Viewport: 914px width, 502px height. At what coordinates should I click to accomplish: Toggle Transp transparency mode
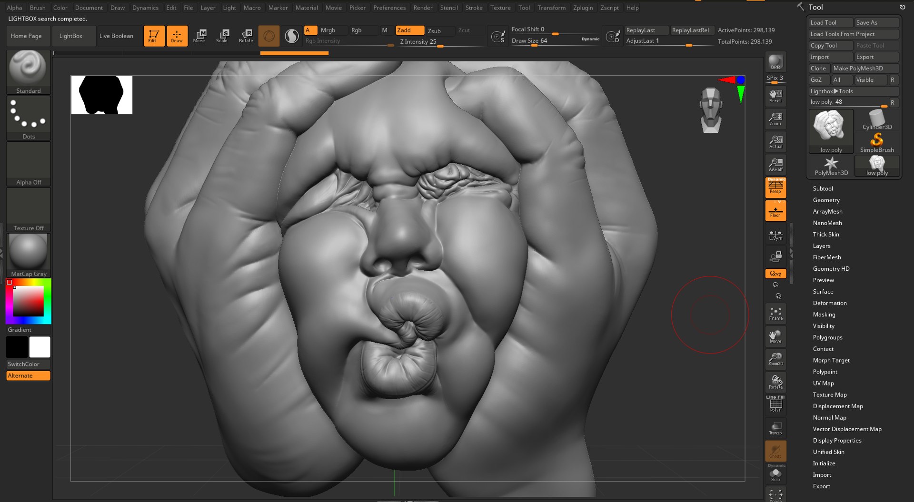point(775,428)
